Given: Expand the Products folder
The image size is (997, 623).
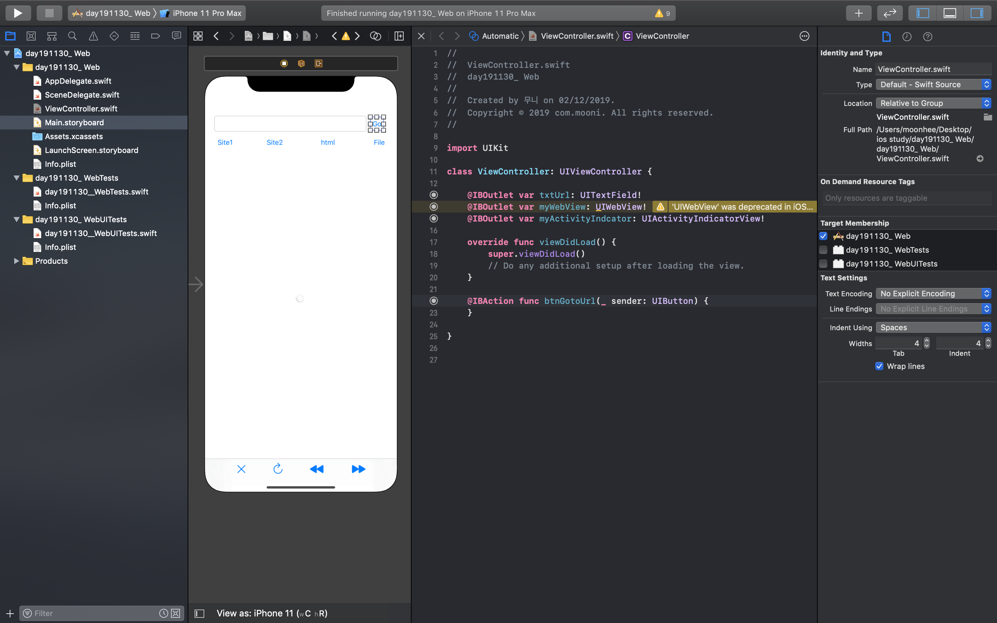Looking at the screenshot, I should 17,261.
